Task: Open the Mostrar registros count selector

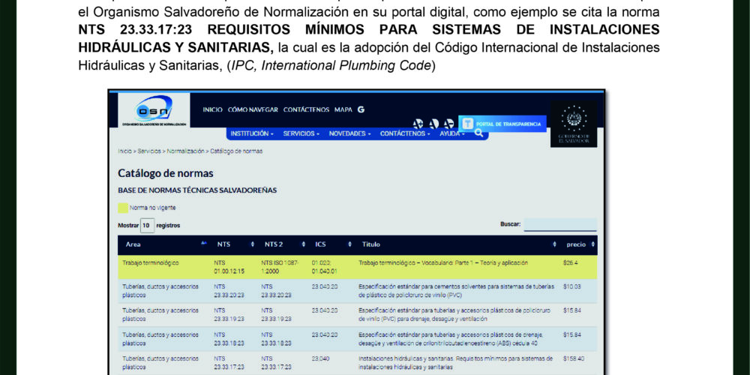Action: (x=146, y=225)
